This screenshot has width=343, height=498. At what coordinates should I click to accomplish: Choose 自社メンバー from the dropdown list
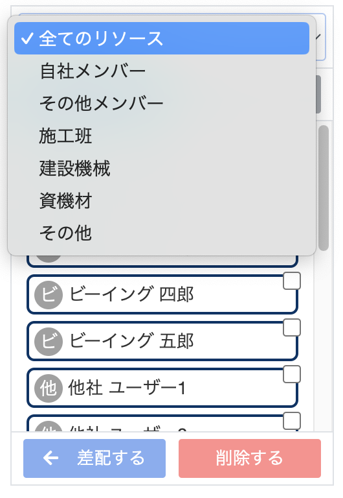(162, 71)
